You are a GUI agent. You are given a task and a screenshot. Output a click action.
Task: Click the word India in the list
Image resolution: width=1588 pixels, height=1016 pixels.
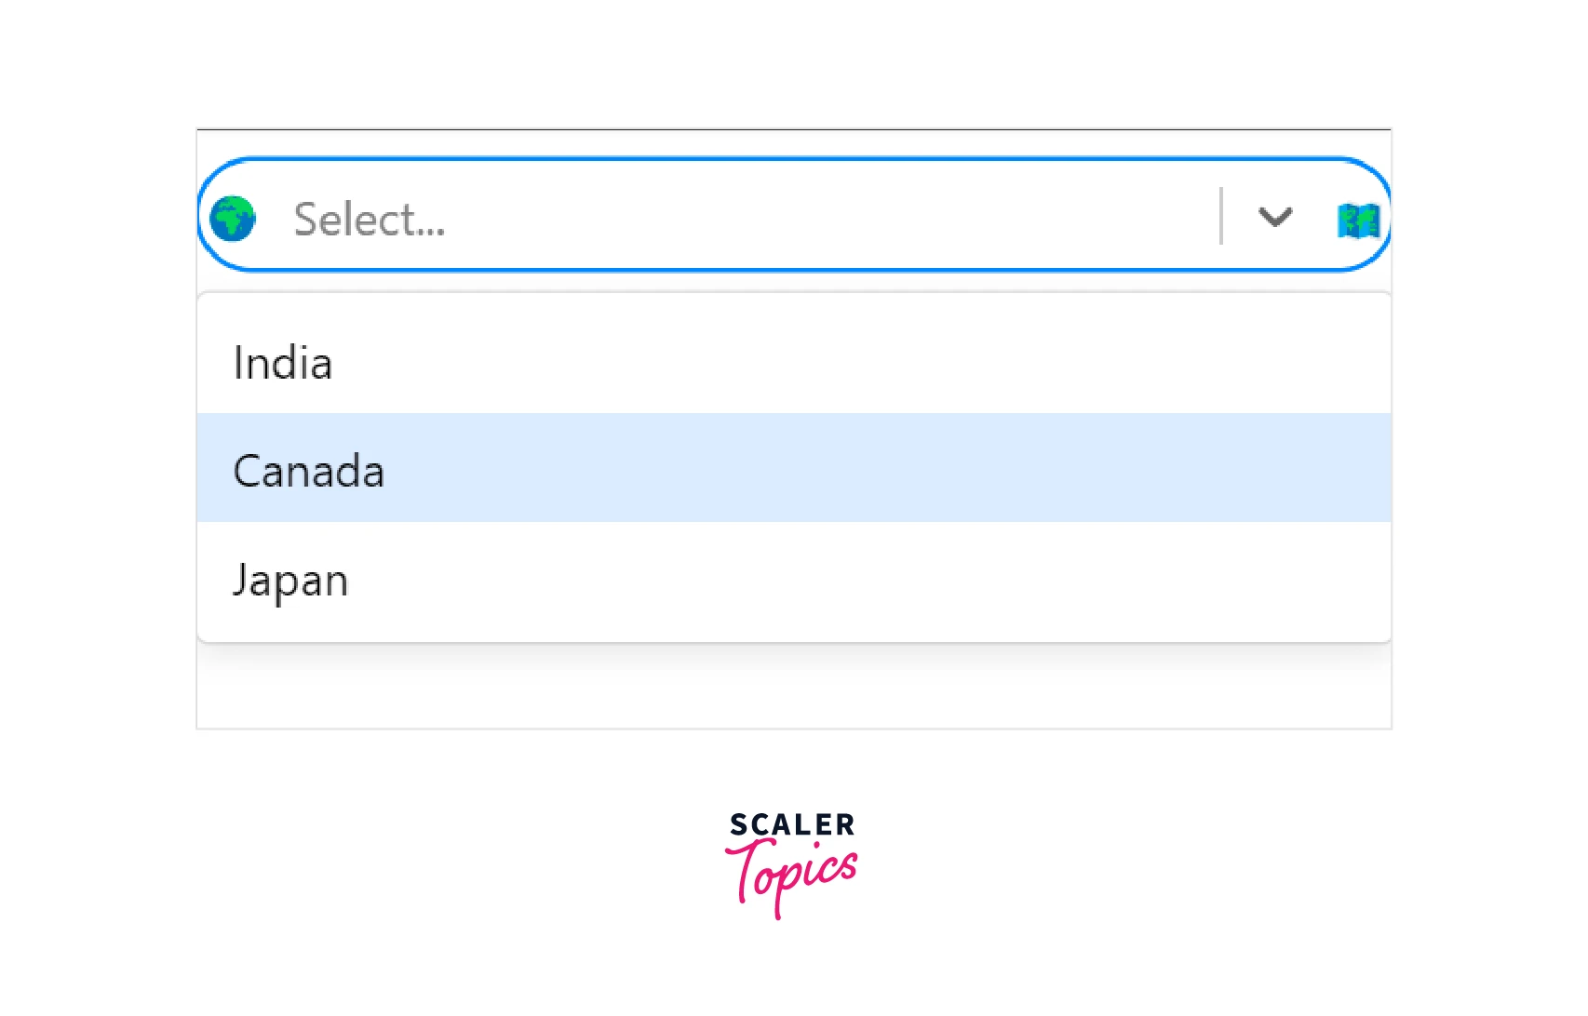[x=282, y=363]
